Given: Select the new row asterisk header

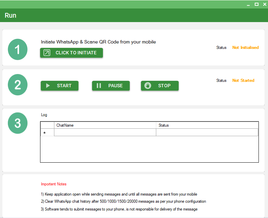Looking at the screenshot, I should [47, 132].
